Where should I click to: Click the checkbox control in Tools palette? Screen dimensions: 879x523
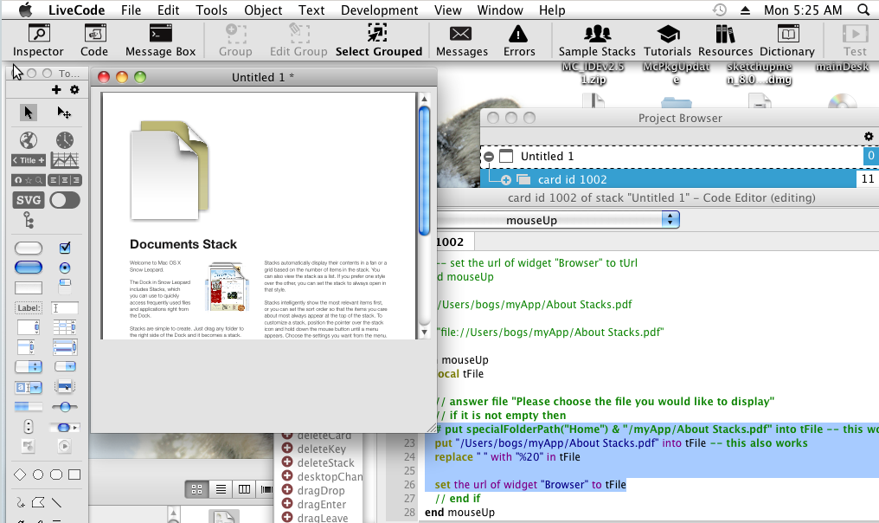(65, 249)
